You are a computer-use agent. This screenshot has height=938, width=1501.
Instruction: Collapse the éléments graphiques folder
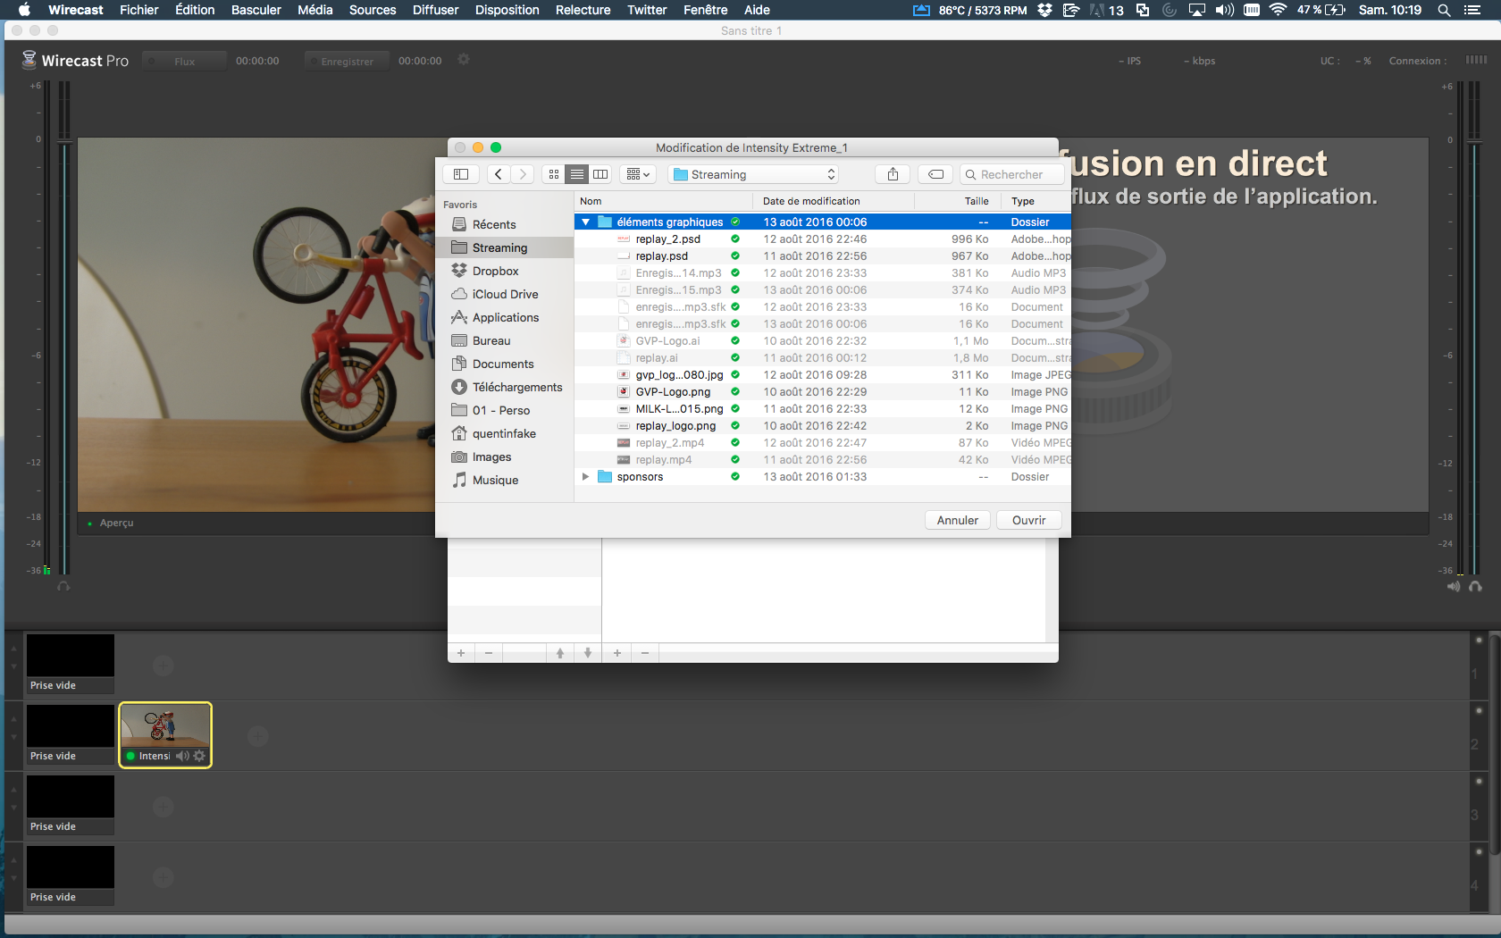pyautogui.click(x=586, y=222)
